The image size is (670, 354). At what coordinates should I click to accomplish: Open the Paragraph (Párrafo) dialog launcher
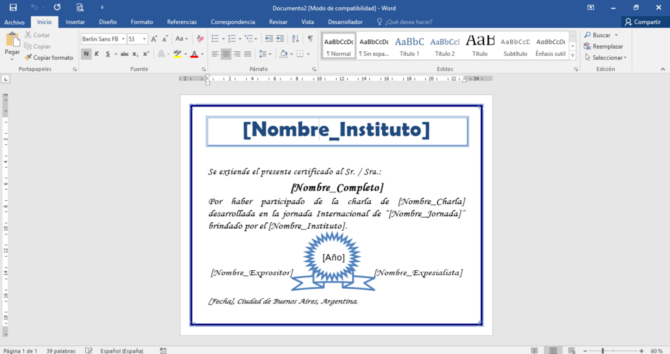(314, 69)
